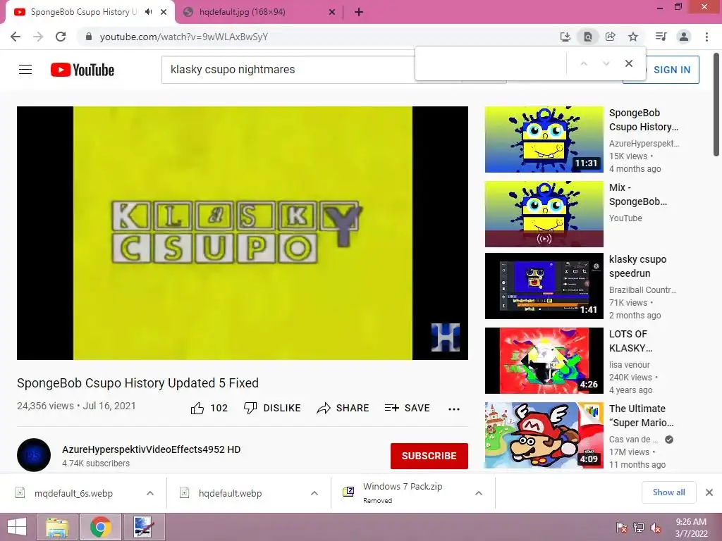Open hqdefault.webp download
Screen dimensions: 722x541
(x=231, y=493)
